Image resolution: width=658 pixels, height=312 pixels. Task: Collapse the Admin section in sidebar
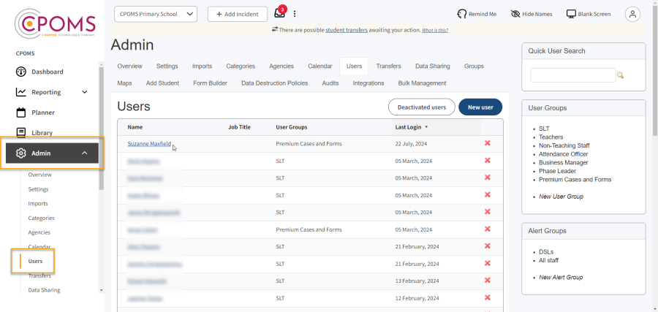[x=85, y=153]
